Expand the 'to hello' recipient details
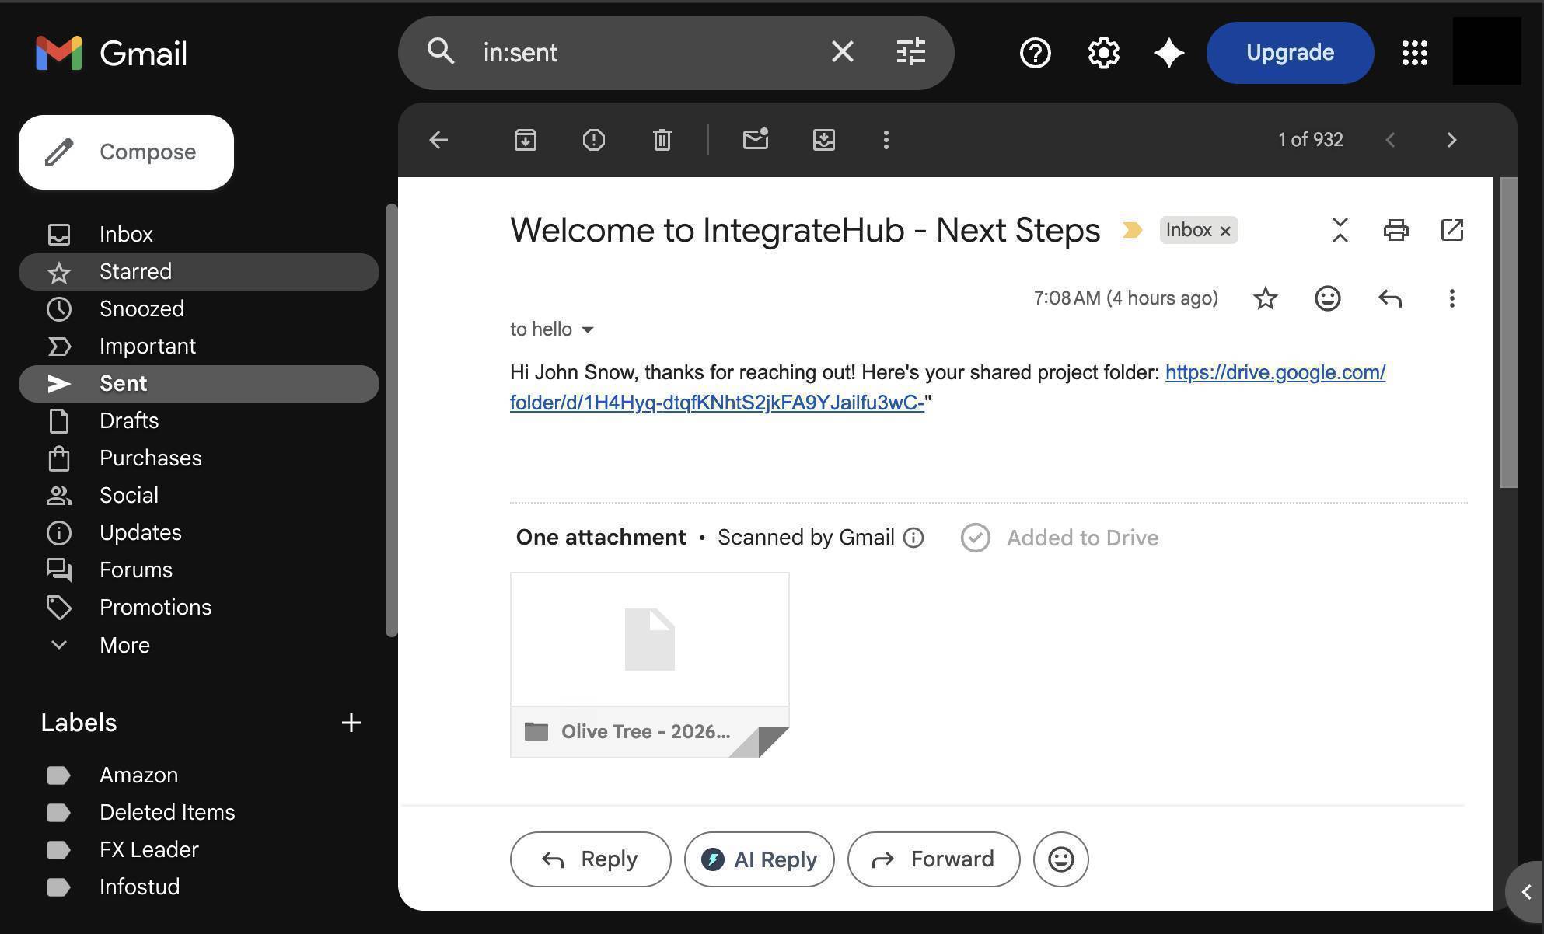The width and height of the screenshot is (1544, 934). click(x=589, y=329)
